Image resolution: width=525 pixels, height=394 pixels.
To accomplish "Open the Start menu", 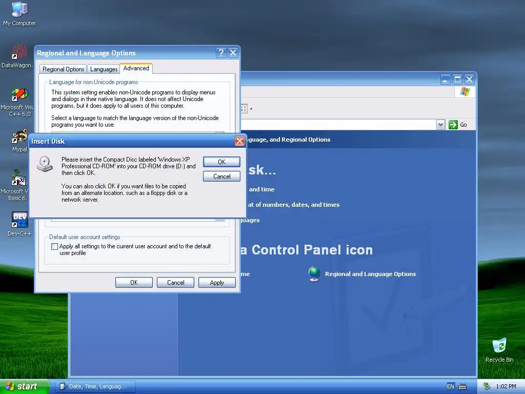I will click(25, 386).
